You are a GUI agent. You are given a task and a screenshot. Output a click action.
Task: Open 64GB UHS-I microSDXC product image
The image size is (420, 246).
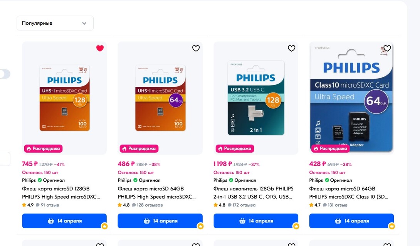[160, 98]
